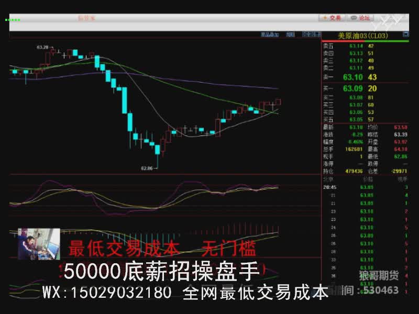Click the 美原油03 (CL03) contract title
This screenshot has width=419, height=314.
[x=362, y=36]
